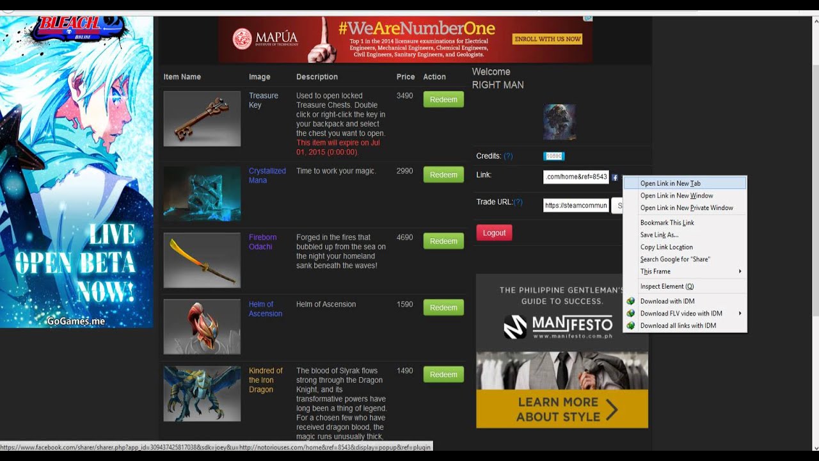Open the Crystallized Mana item link

pyautogui.click(x=267, y=175)
